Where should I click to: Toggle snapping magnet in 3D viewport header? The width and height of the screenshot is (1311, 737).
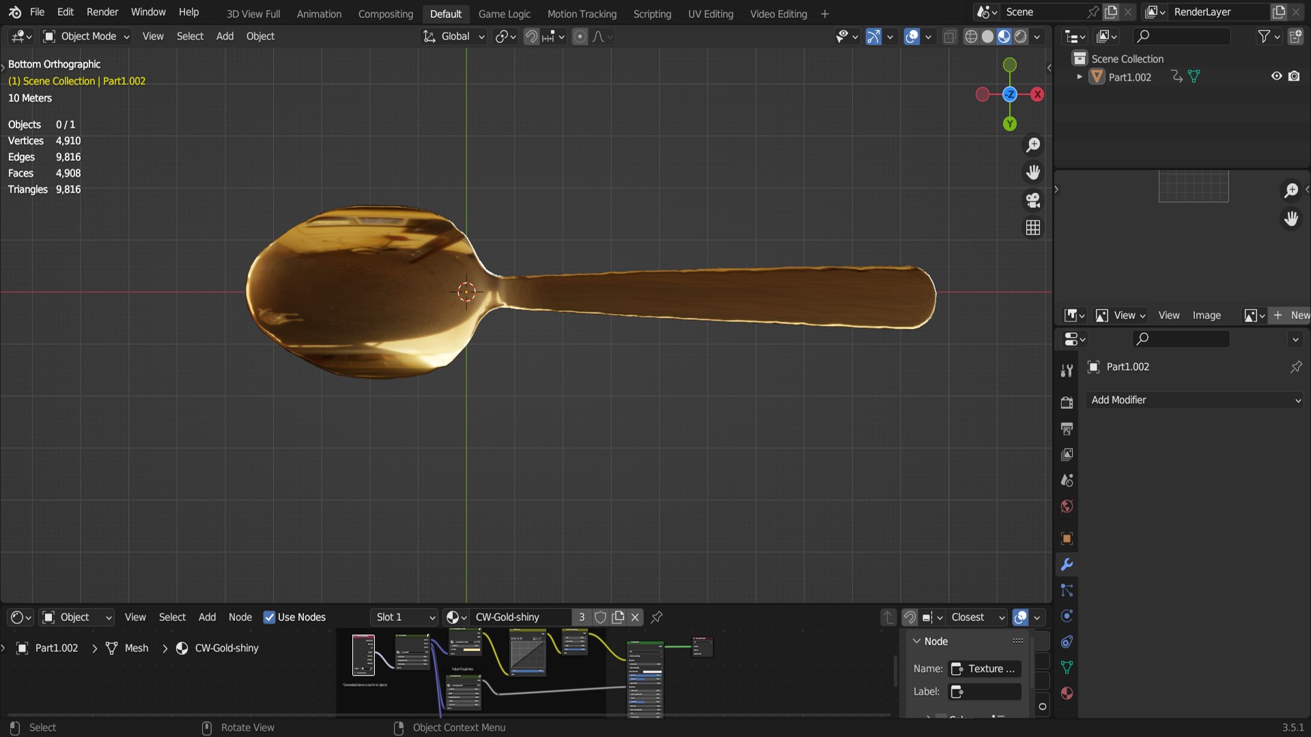pyautogui.click(x=531, y=36)
